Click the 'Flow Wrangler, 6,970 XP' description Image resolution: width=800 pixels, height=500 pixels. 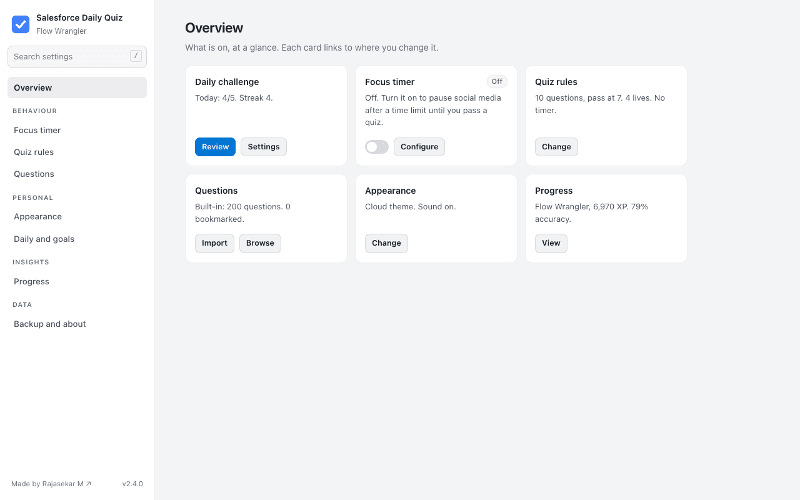(x=591, y=212)
